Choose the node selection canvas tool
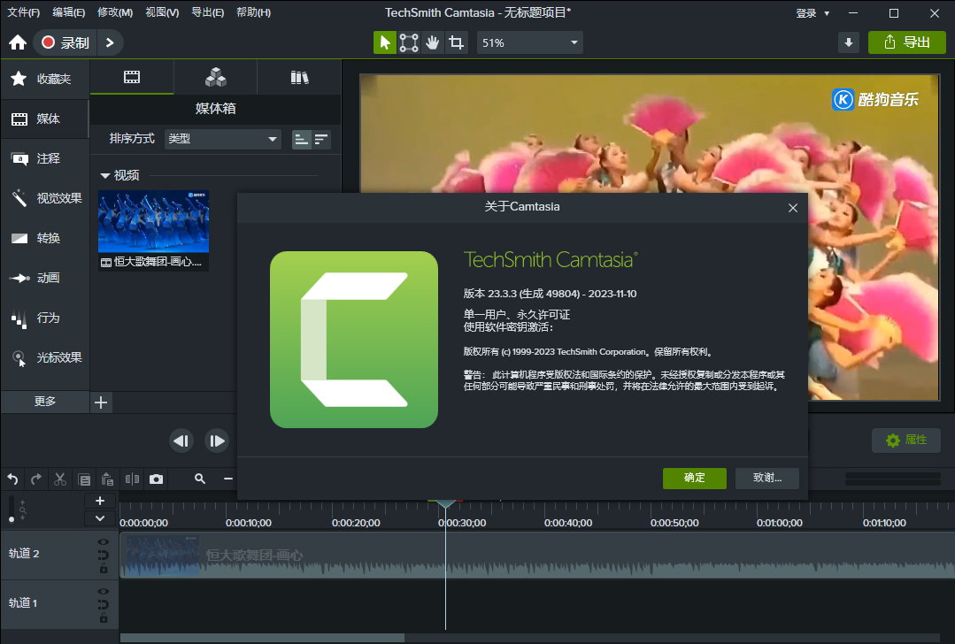This screenshot has height=644, width=955. (x=409, y=42)
